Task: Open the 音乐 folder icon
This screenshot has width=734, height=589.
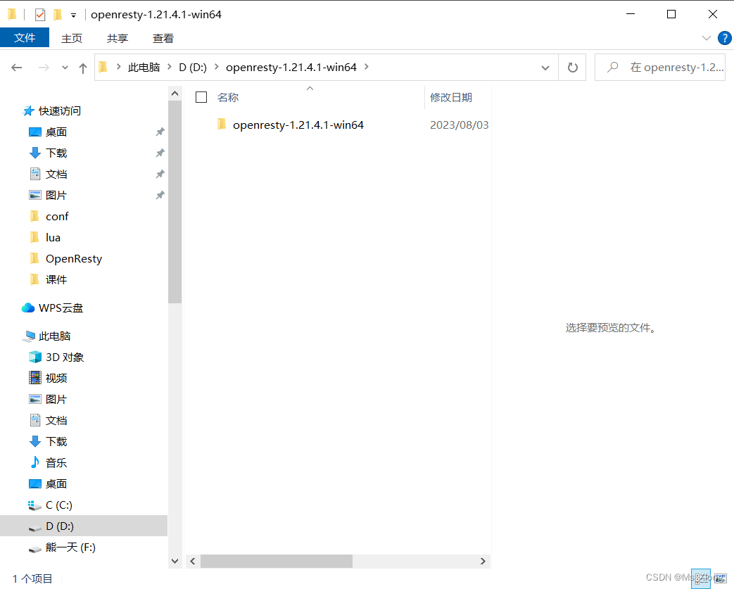Action: [x=34, y=462]
